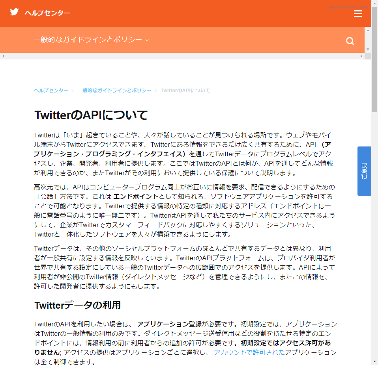This screenshot has width=378, height=365.
Task: Open search with the magnifier icon
Action: pos(350,41)
